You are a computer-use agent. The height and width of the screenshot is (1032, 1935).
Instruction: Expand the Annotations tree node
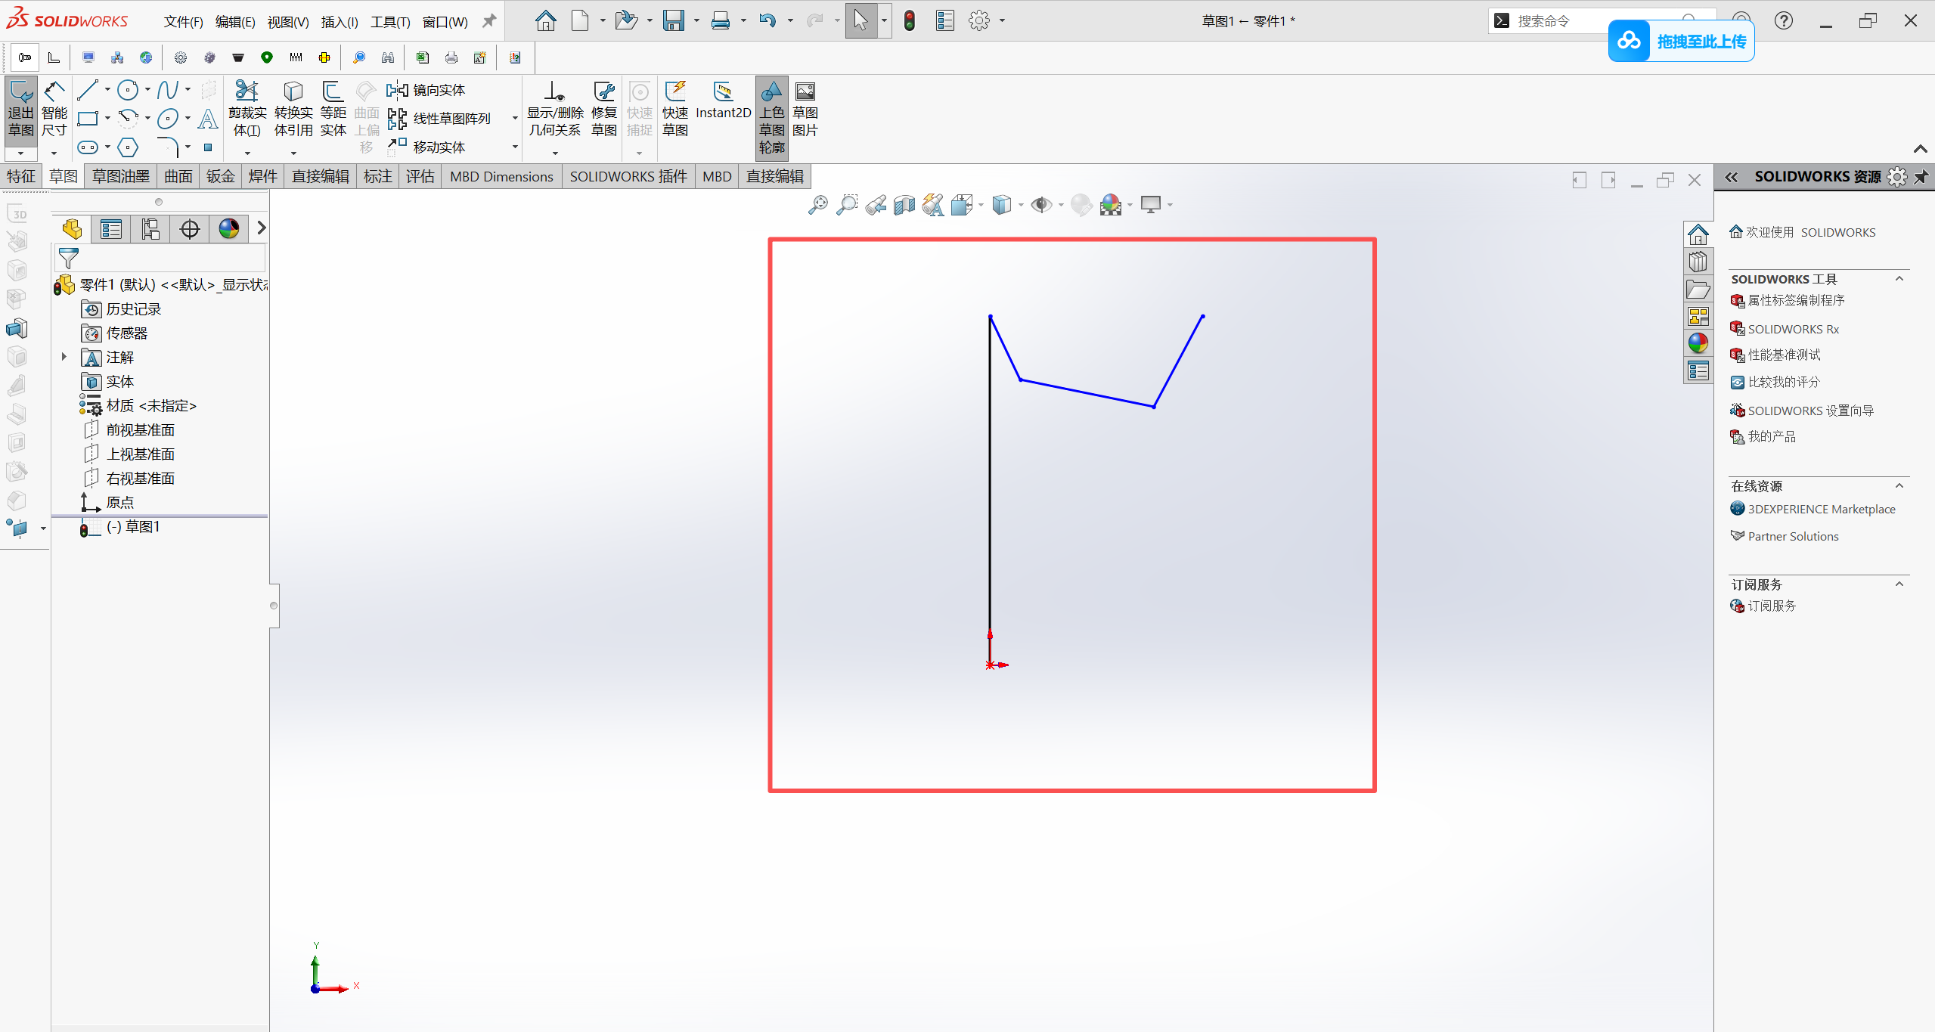(x=64, y=357)
